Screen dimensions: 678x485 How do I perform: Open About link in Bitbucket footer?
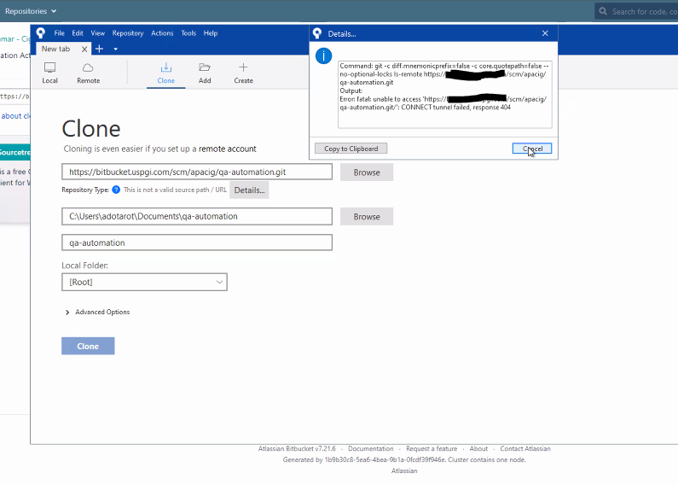pos(478,448)
